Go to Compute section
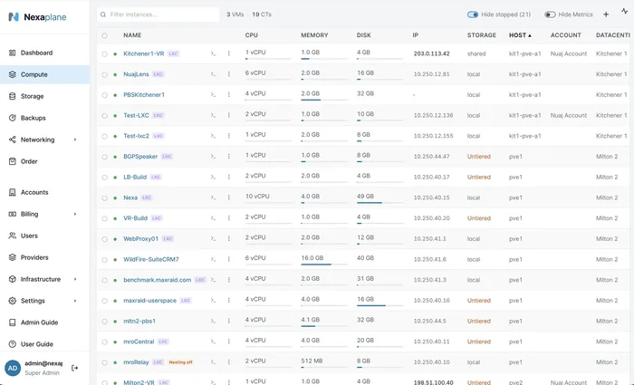The width and height of the screenshot is (634, 385). tap(44, 74)
